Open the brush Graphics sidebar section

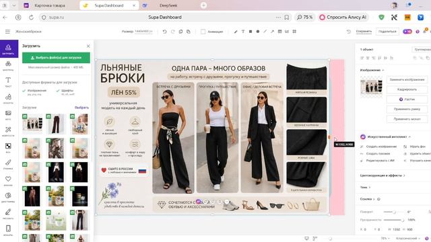8,164
